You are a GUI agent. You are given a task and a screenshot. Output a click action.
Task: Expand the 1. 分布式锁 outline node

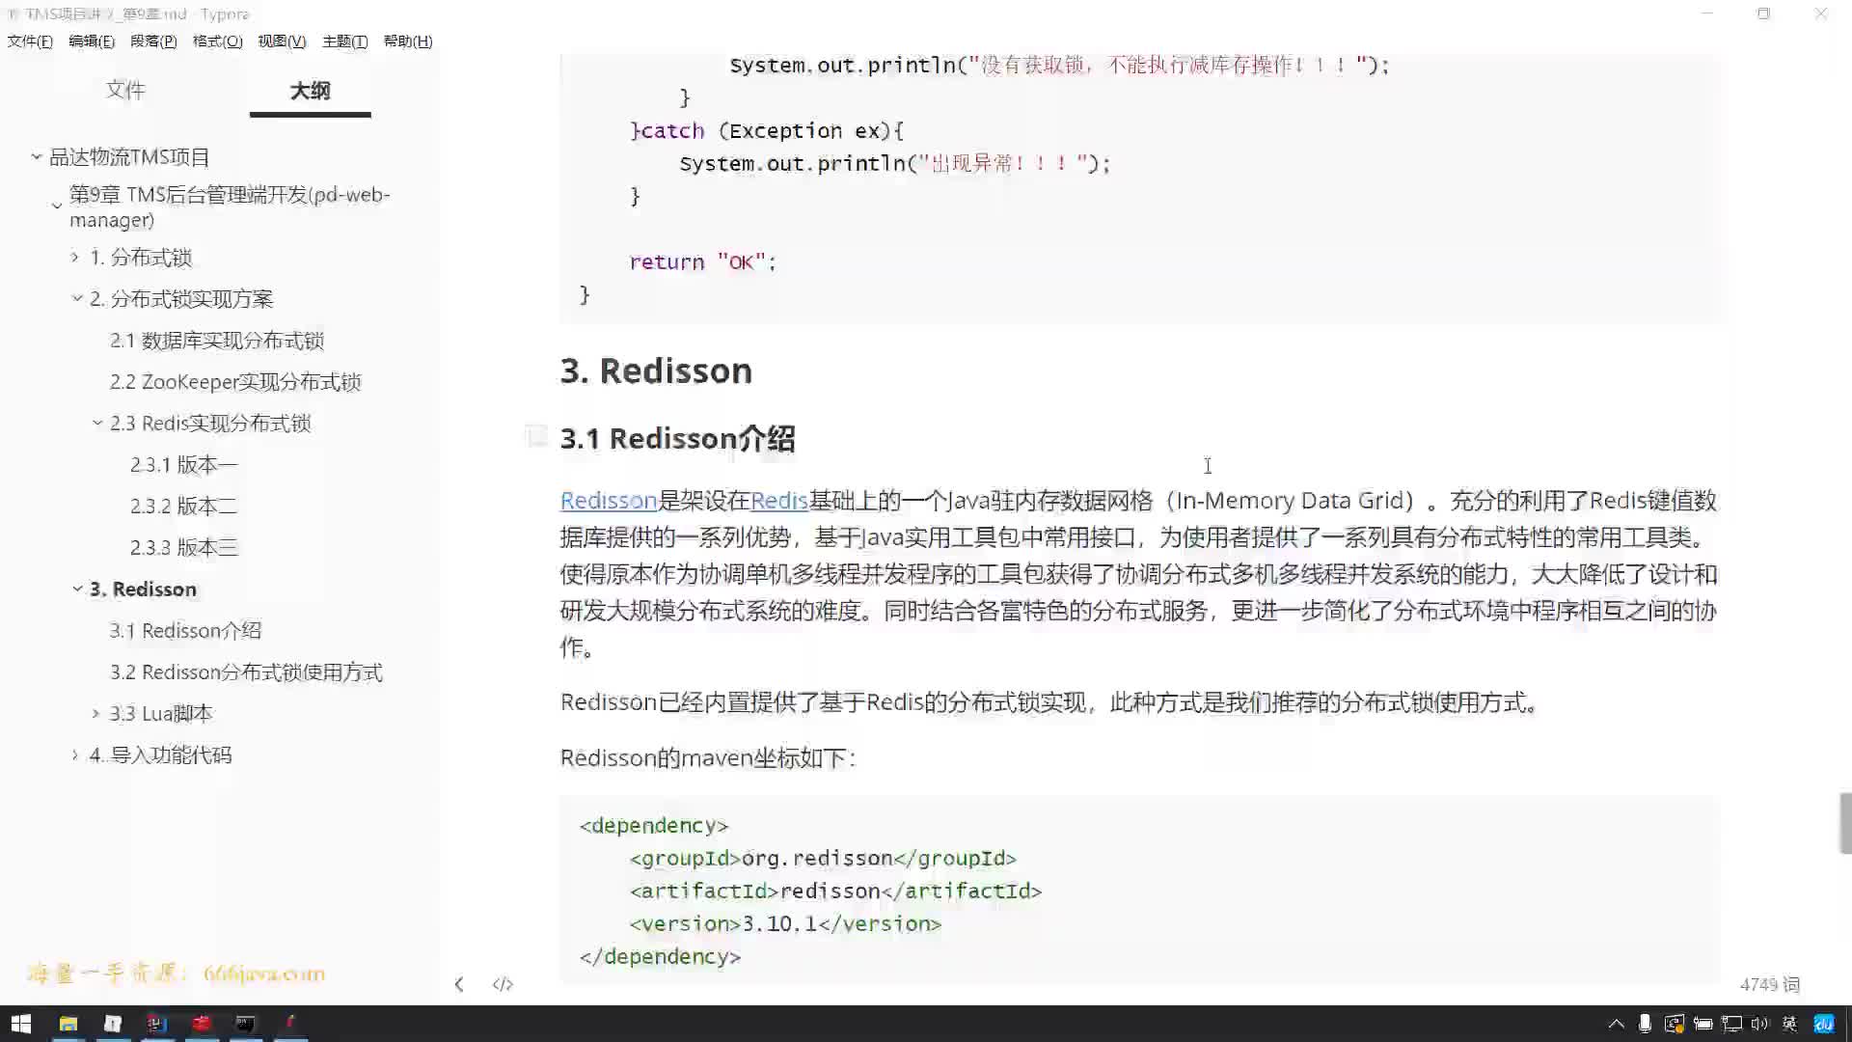coord(75,257)
